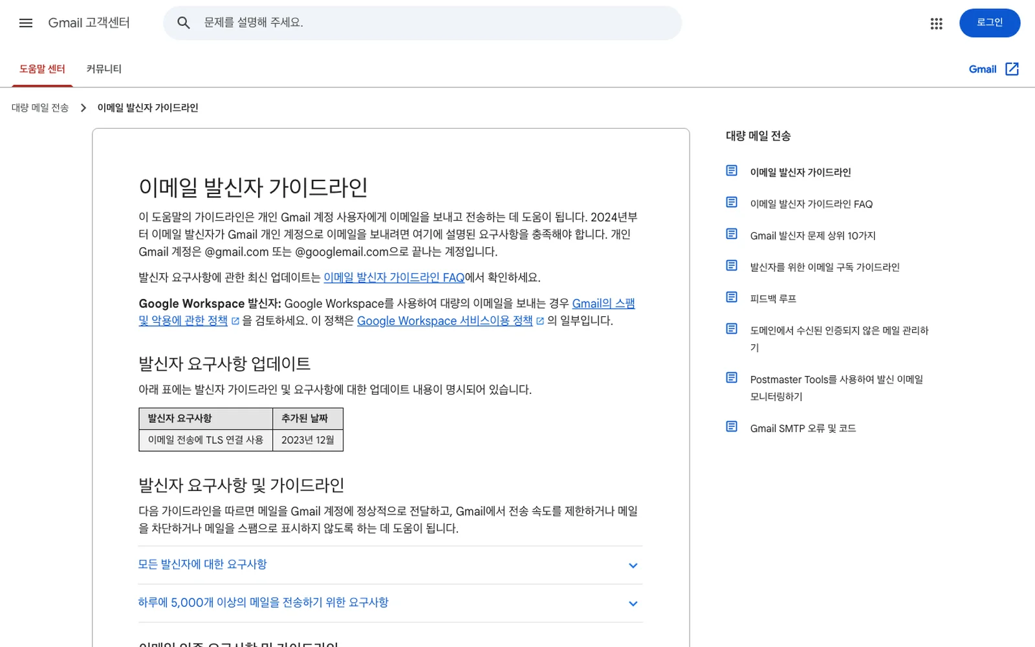Click the search magnifier icon
Screen dimensions: 1035x647
(x=184, y=23)
